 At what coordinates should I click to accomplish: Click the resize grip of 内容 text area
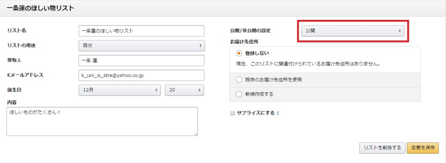[x=196, y=134]
